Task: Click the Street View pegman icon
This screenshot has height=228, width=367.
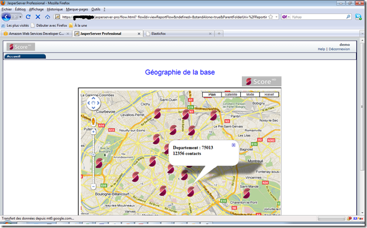Action: tap(93, 121)
